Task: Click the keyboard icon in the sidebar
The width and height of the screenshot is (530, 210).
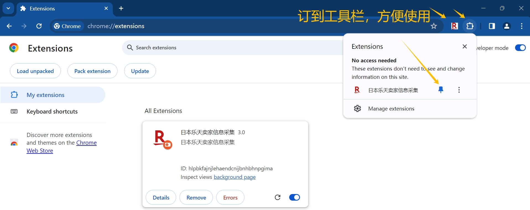Action: coord(14,111)
